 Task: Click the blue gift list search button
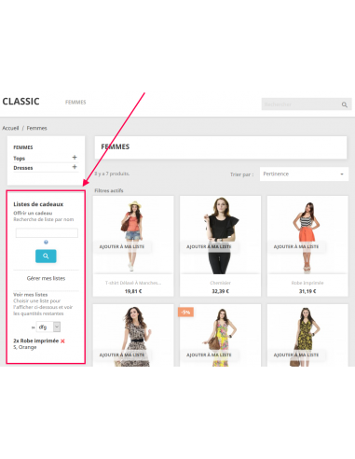46,256
